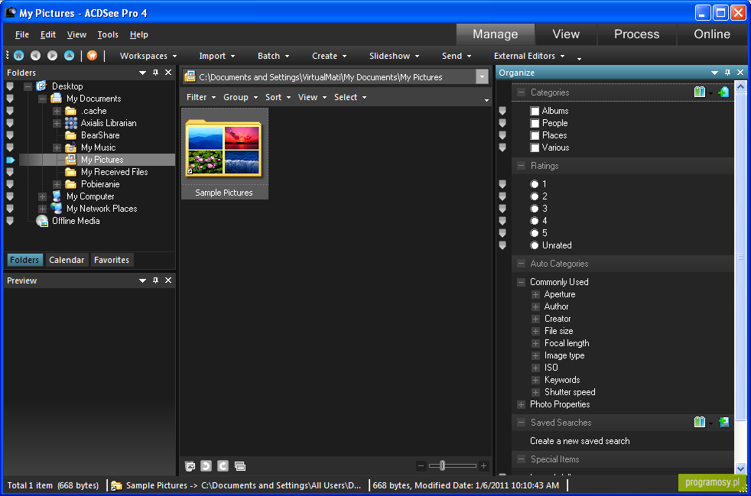Screen dimensions: 751x496
Task: Check the People category checkbox
Action: tap(535, 123)
